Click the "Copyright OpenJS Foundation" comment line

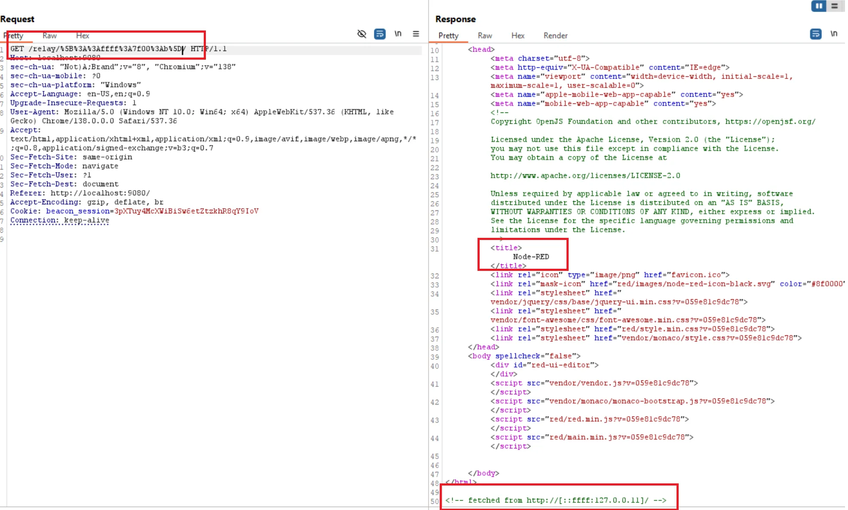pos(653,121)
